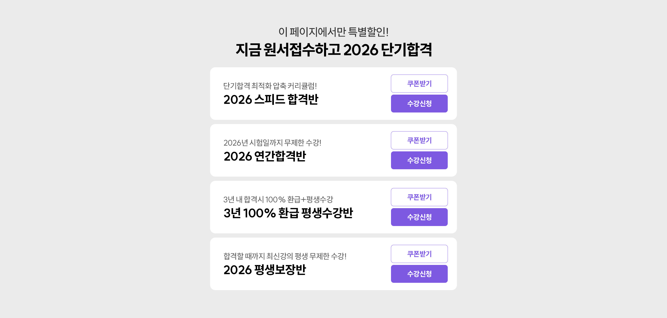Click 쿠폰받기 for 2026 평생보장반

click(x=419, y=254)
